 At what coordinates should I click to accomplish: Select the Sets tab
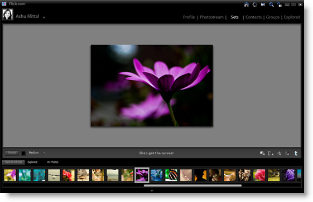point(234,17)
